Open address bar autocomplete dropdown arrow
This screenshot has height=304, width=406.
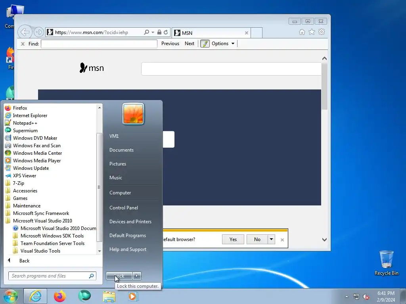(x=153, y=32)
